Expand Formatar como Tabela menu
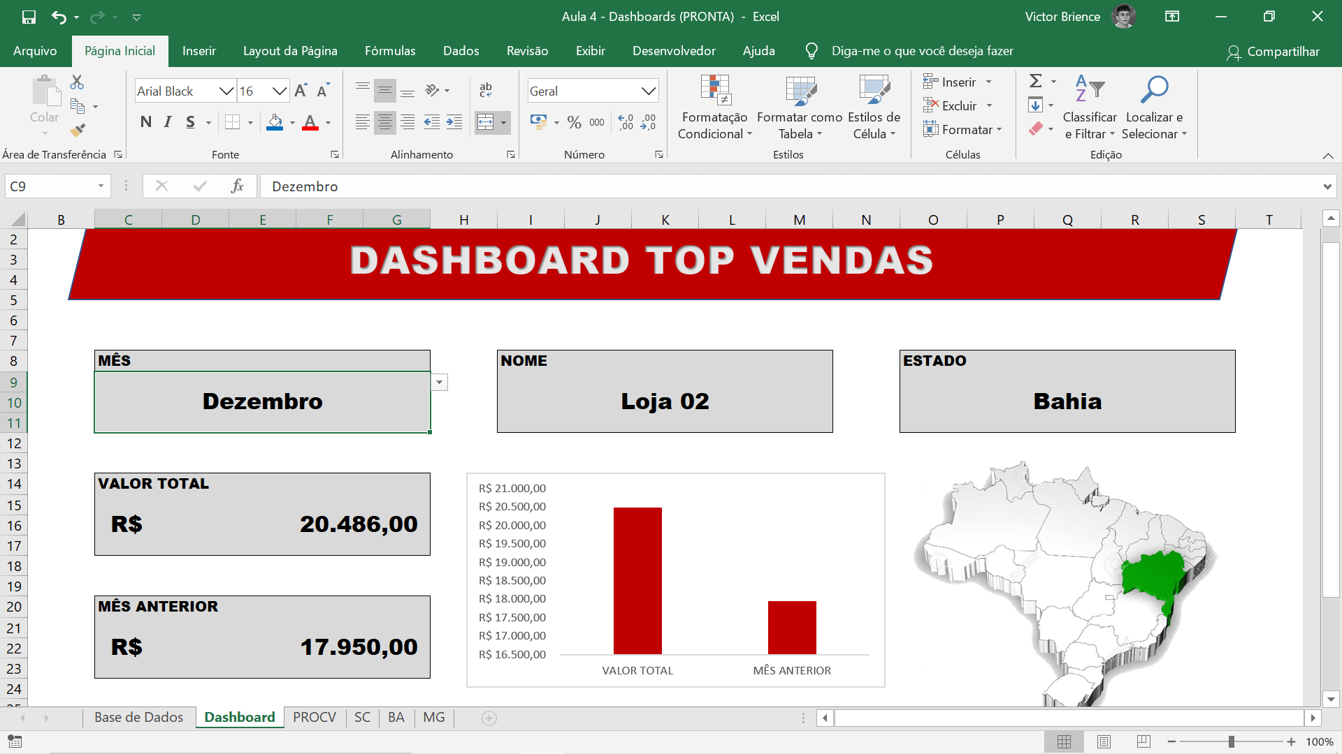The image size is (1342, 754). click(800, 108)
